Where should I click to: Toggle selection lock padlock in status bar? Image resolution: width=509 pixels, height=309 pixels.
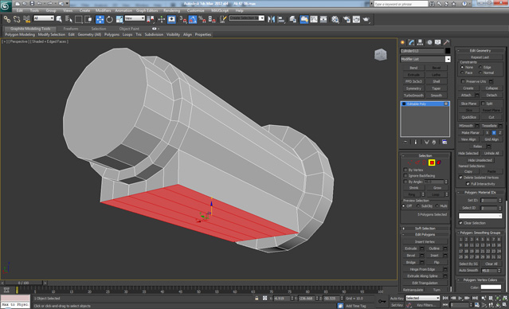point(256,298)
